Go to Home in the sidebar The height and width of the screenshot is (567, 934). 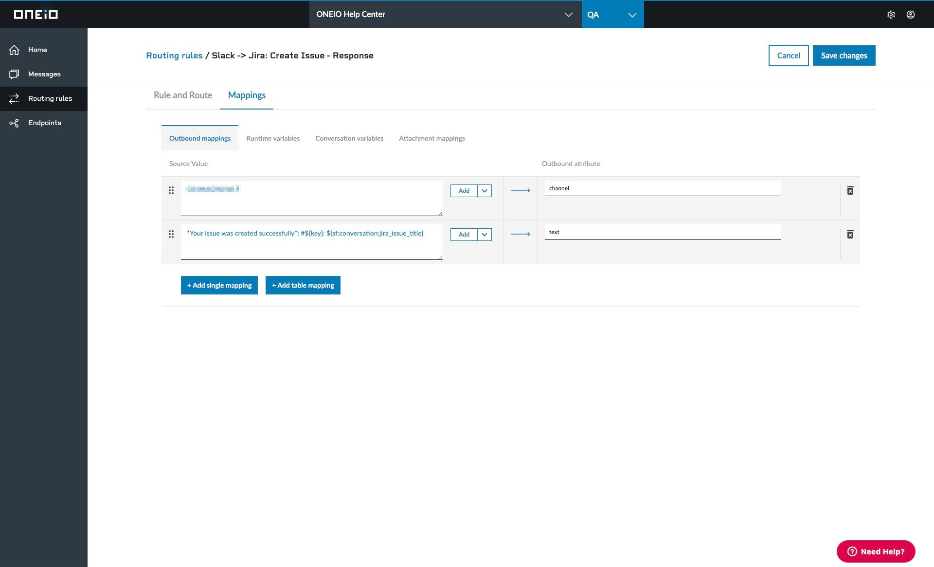coord(44,50)
